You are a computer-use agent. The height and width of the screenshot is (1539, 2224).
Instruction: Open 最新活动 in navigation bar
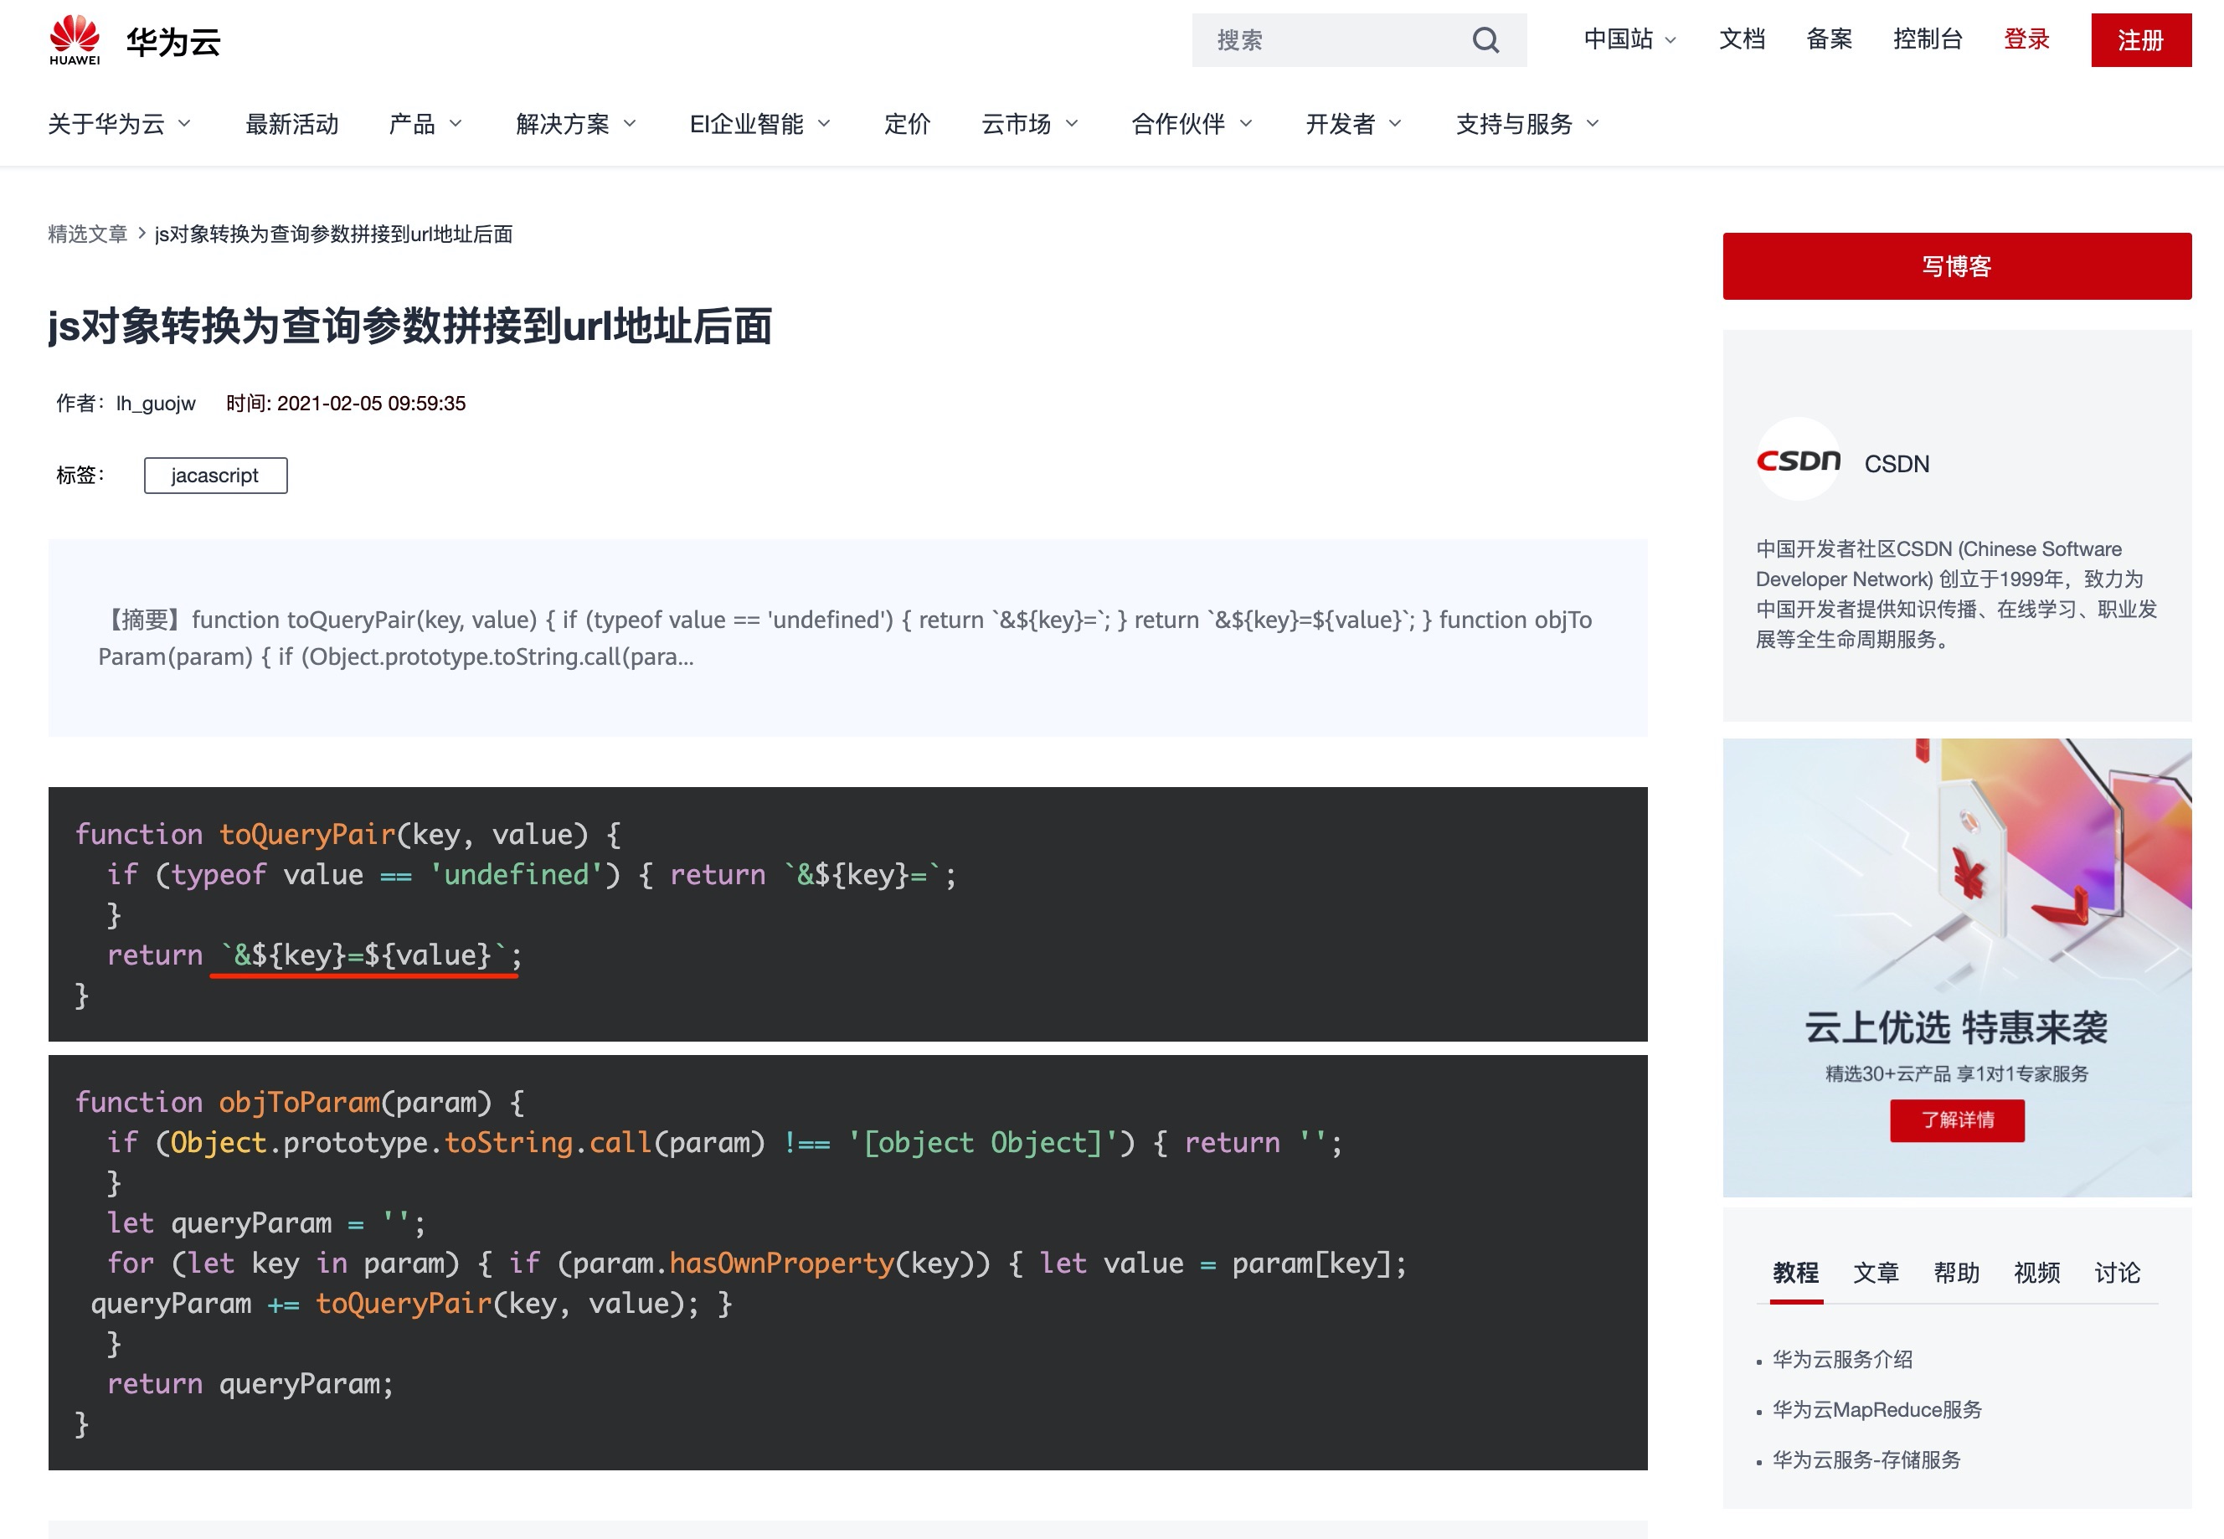coord(291,123)
